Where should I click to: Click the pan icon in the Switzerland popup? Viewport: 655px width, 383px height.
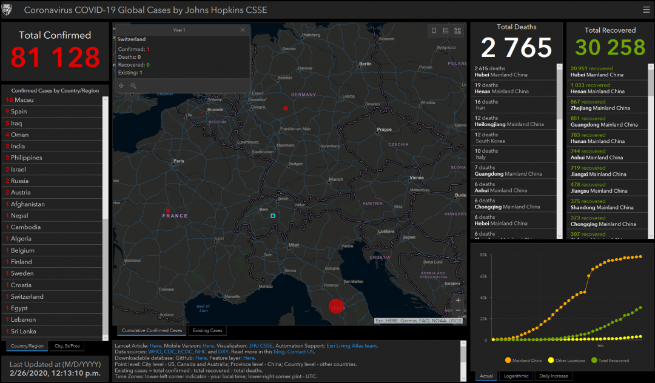click(121, 85)
